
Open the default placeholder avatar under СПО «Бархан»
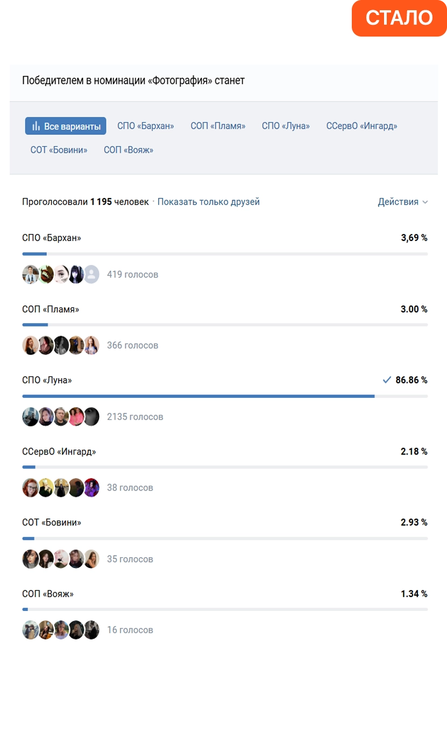click(x=91, y=274)
